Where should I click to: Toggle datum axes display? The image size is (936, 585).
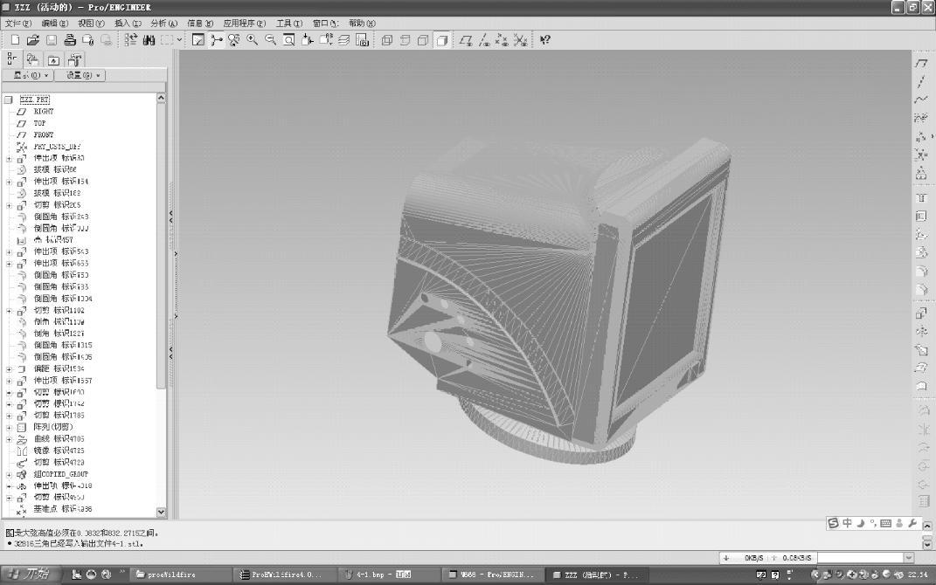point(485,40)
